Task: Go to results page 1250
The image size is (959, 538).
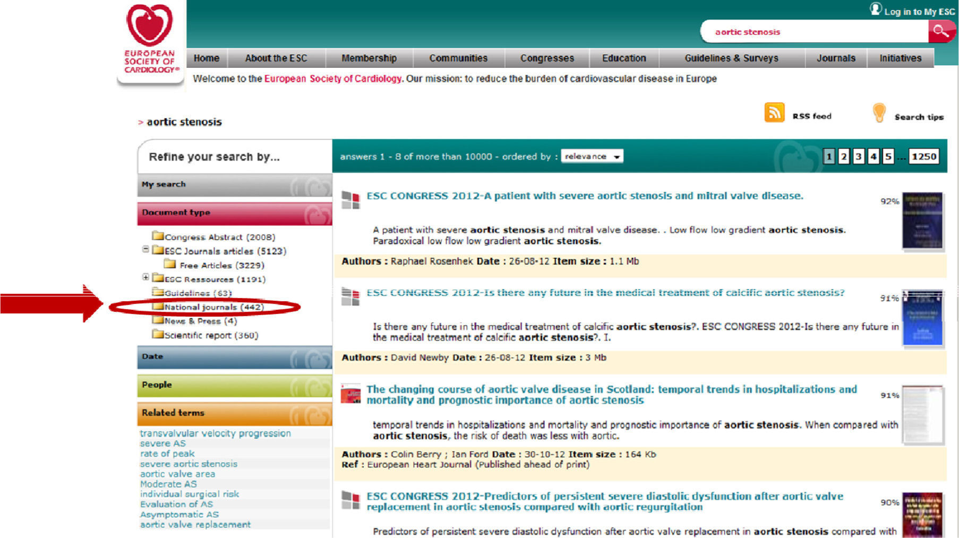Action: pyautogui.click(x=923, y=157)
